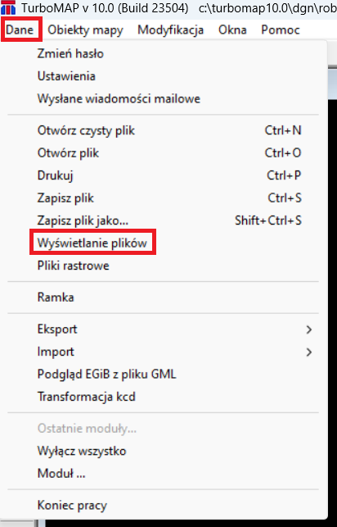Select Zmień hasło menu entry

coord(164,54)
